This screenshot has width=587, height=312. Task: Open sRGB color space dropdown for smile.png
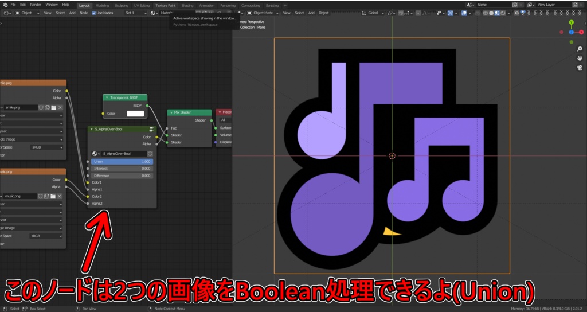(46, 147)
